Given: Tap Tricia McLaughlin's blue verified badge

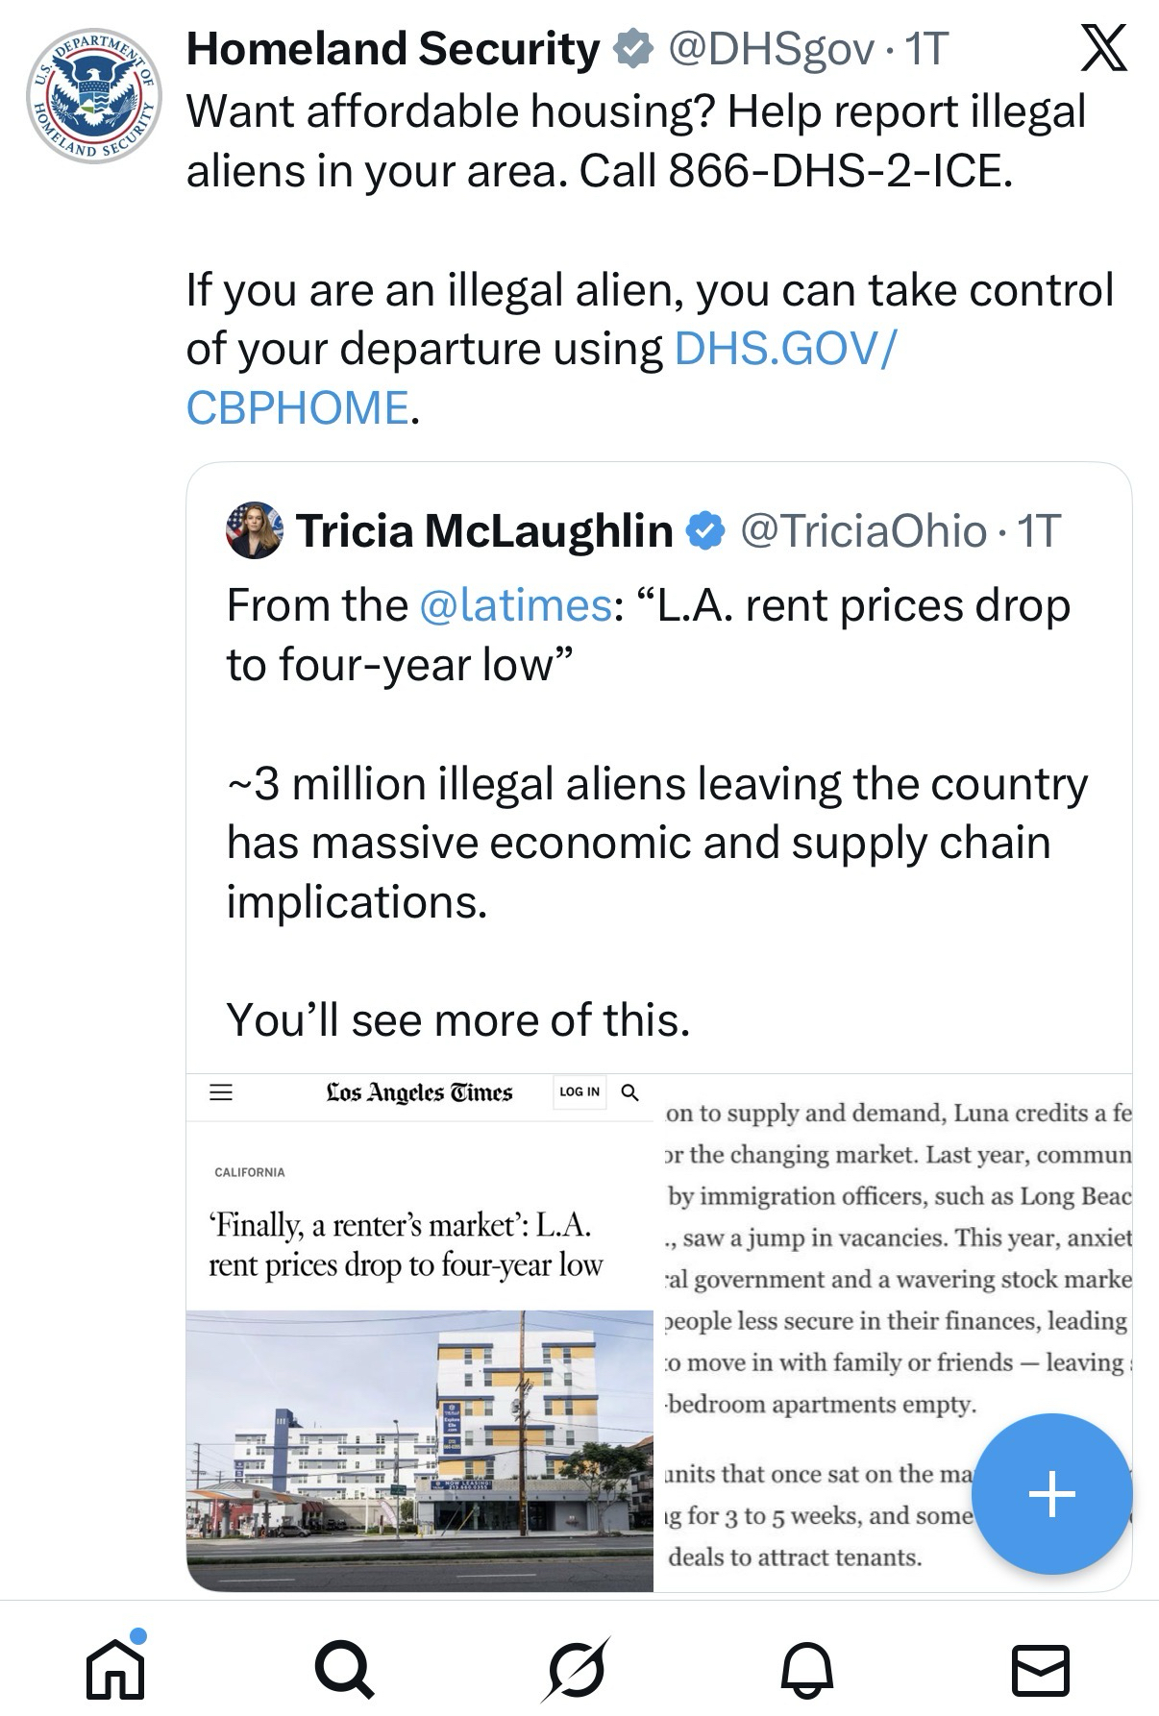Looking at the screenshot, I should coord(706,530).
